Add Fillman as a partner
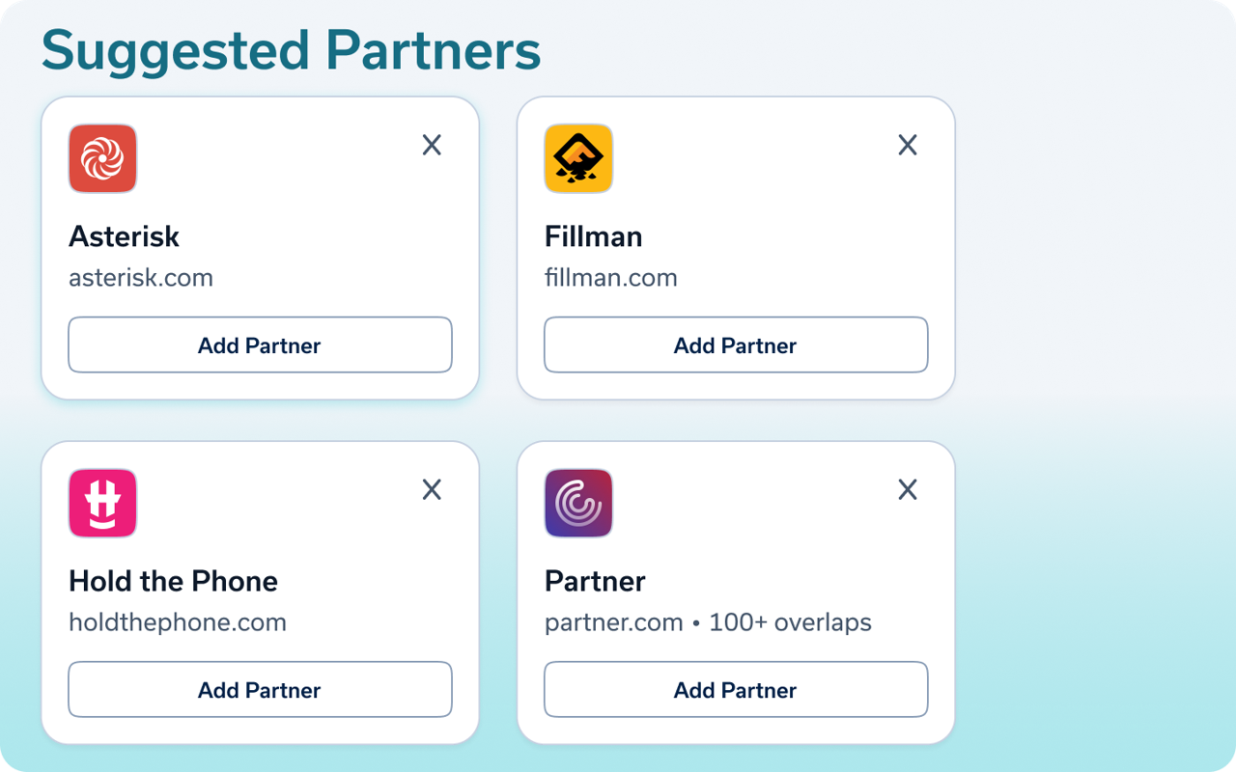The width and height of the screenshot is (1236, 772). tap(736, 345)
